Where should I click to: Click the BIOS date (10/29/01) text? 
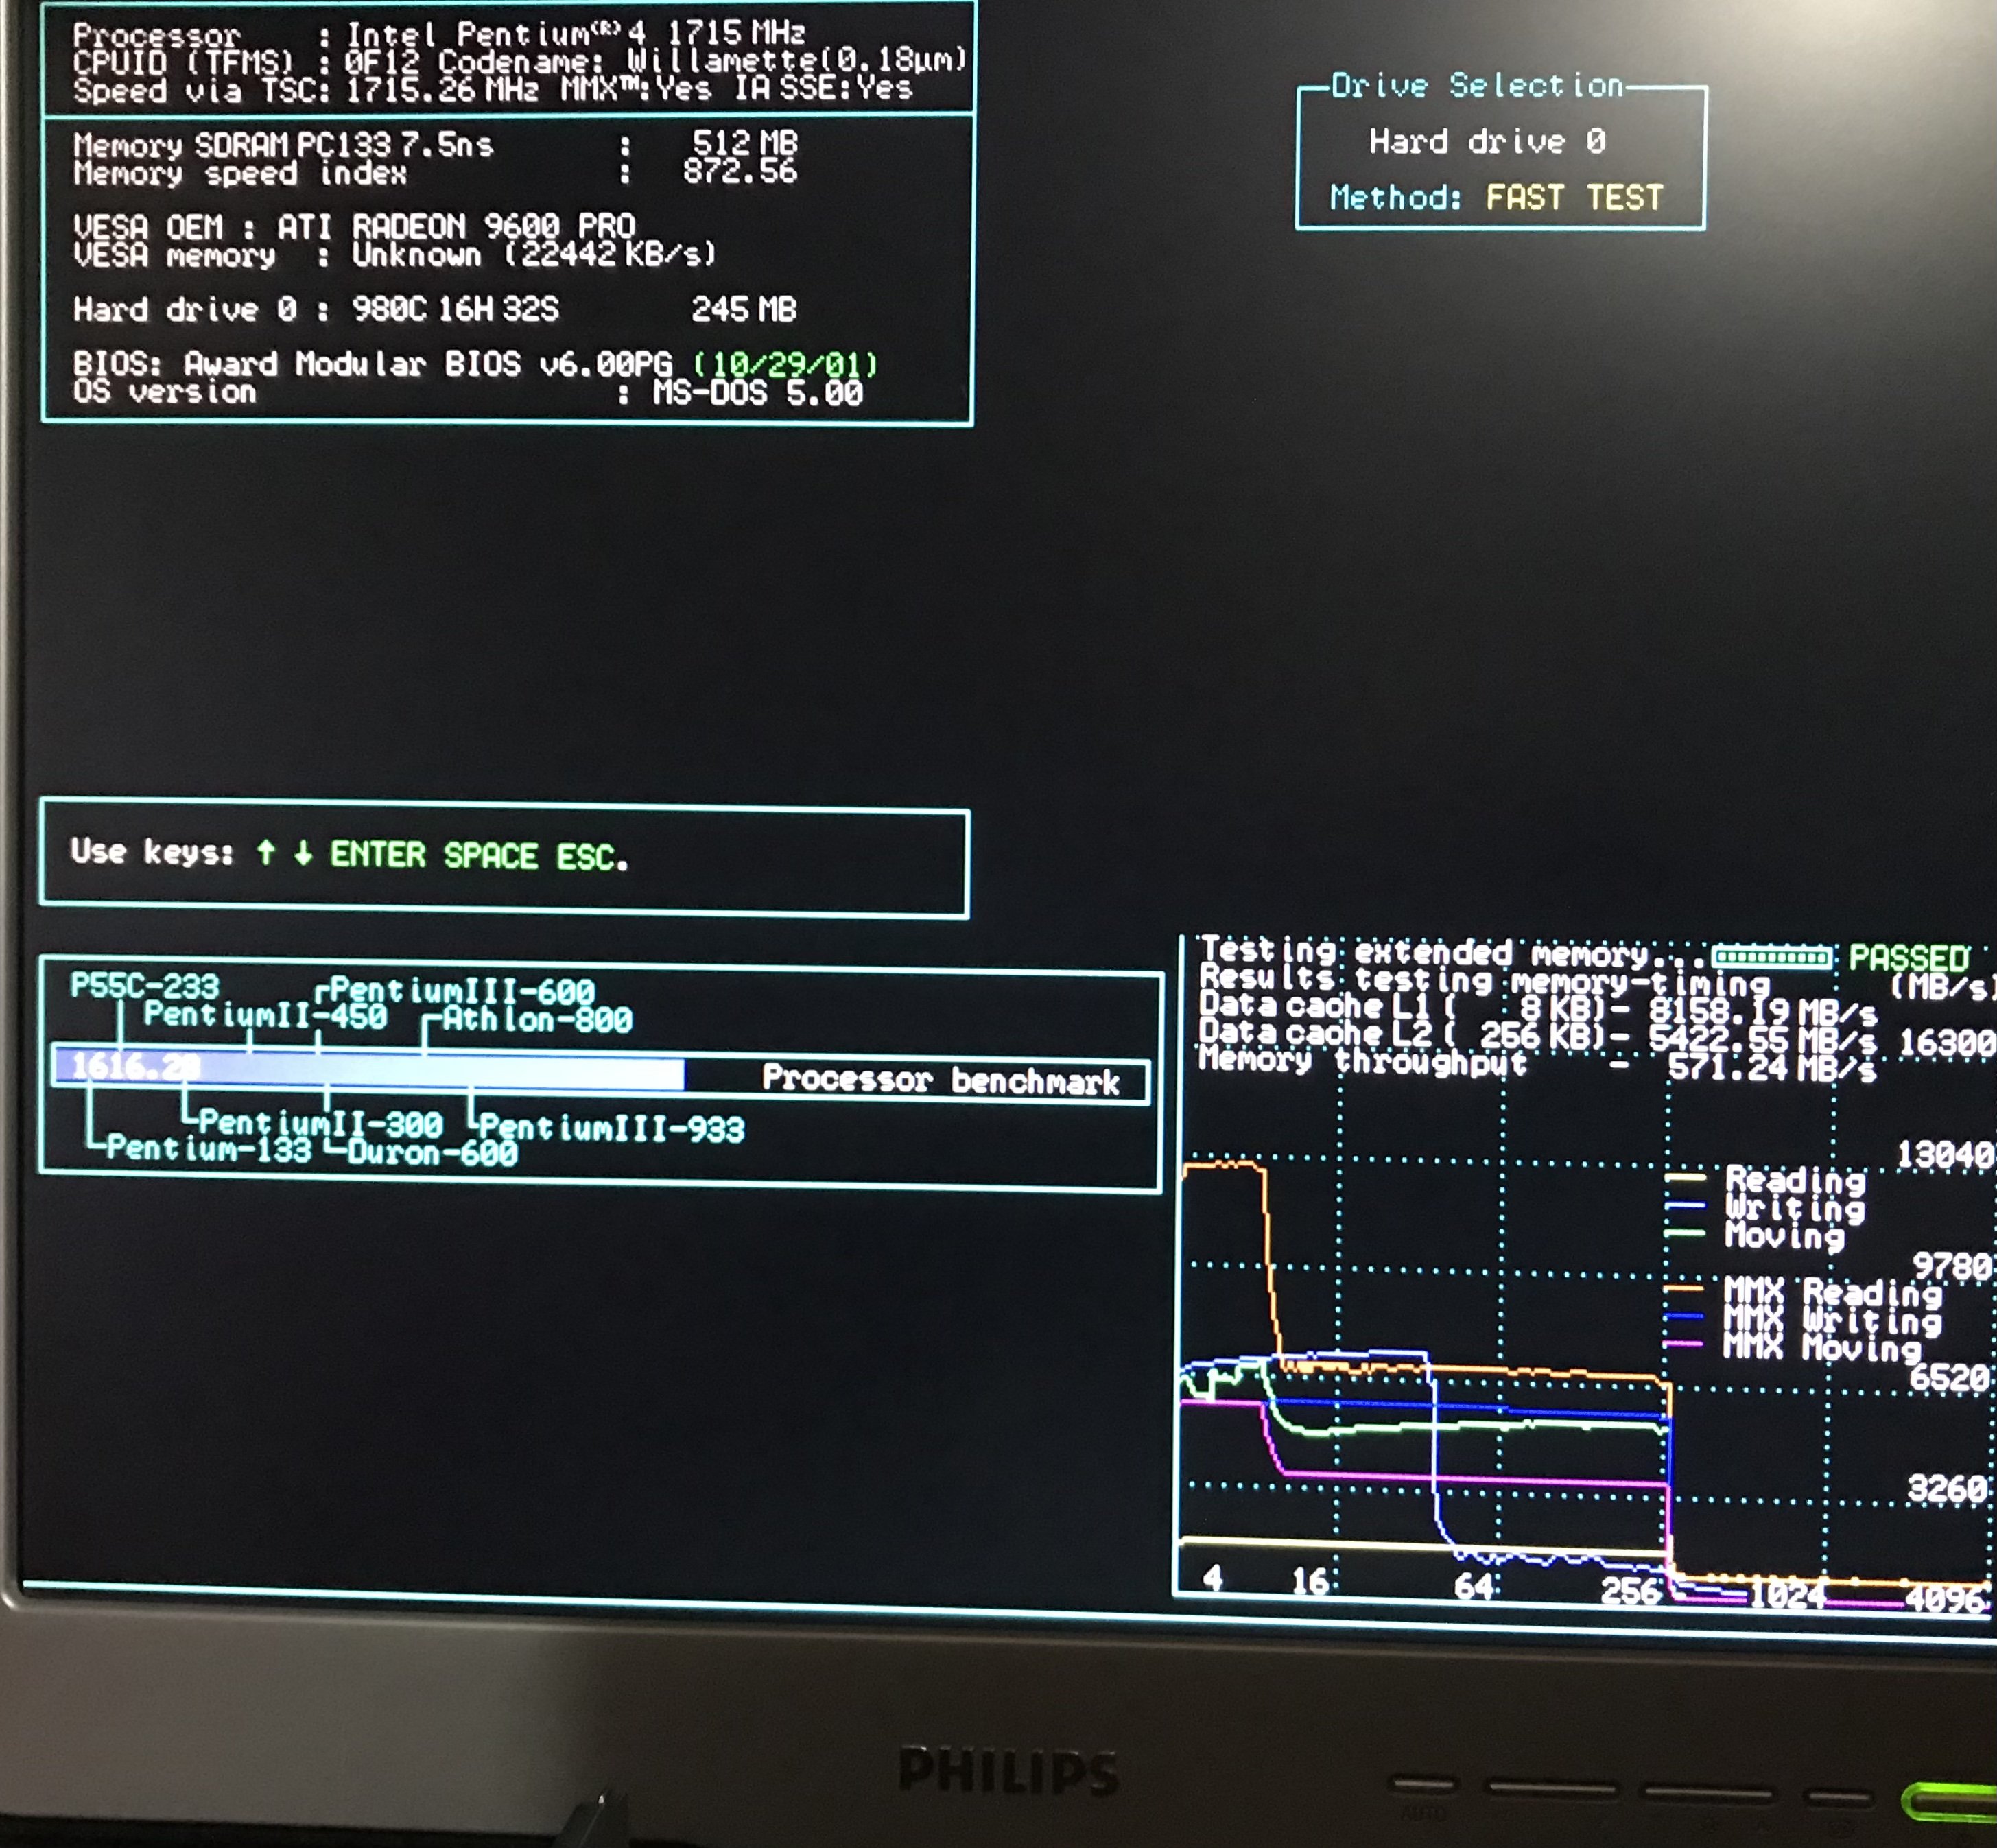point(785,364)
